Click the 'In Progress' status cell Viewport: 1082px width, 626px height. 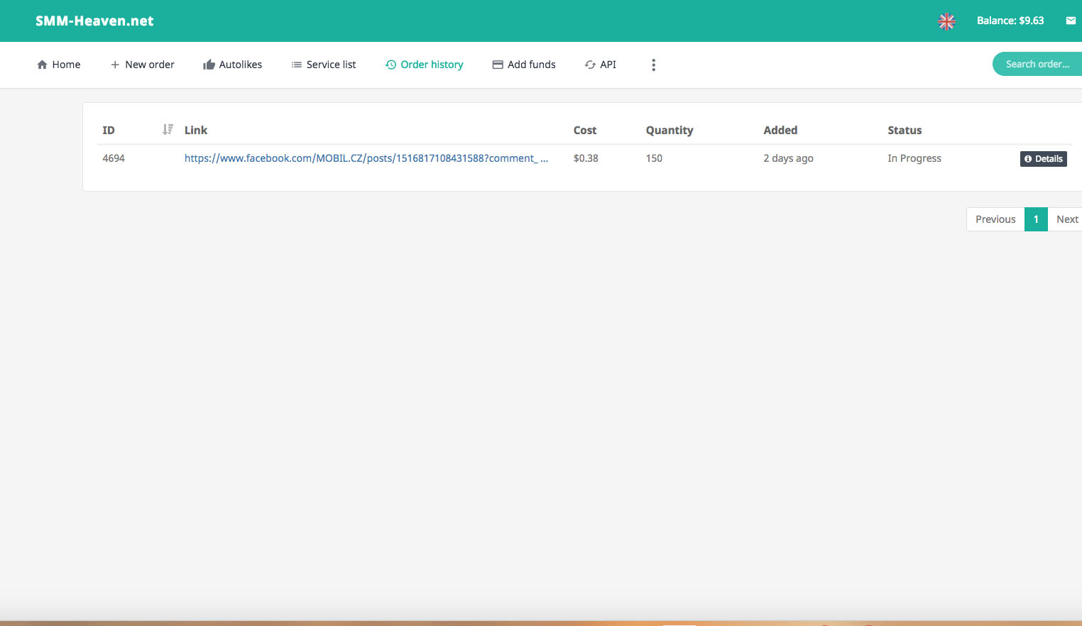tap(914, 158)
